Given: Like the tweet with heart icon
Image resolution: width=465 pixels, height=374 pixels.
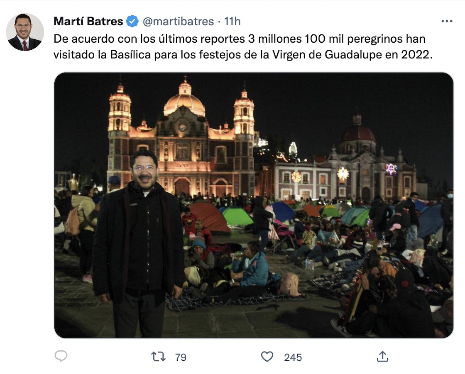Looking at the screenshot, I should click(x=267, y=357).
